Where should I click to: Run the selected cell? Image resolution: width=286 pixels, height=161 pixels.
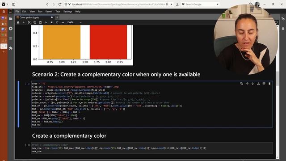(46, 22)
